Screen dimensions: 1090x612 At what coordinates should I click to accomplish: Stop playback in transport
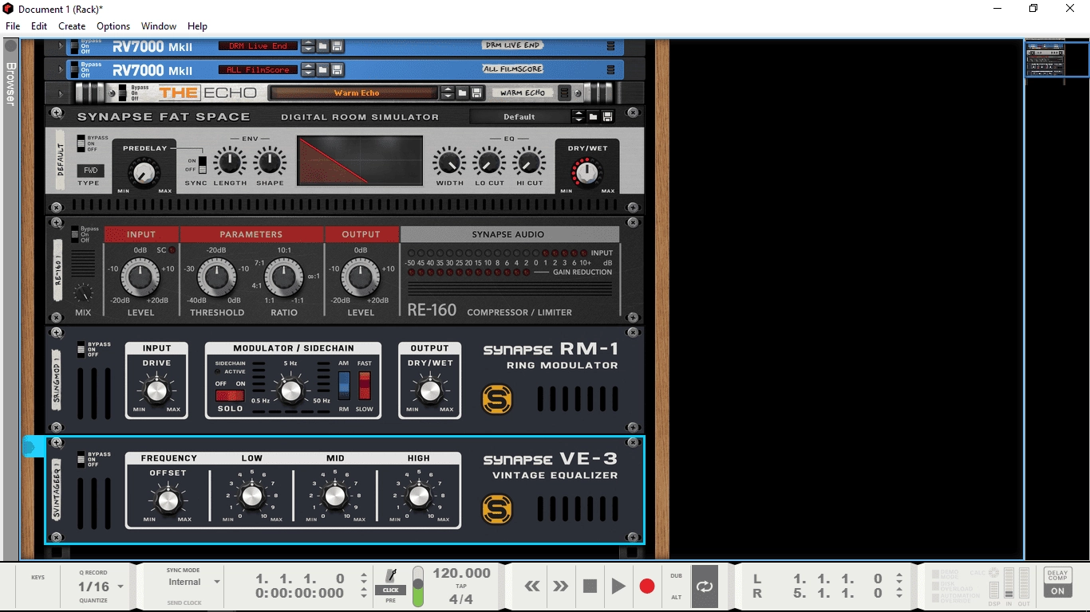(x=590, y=586)
